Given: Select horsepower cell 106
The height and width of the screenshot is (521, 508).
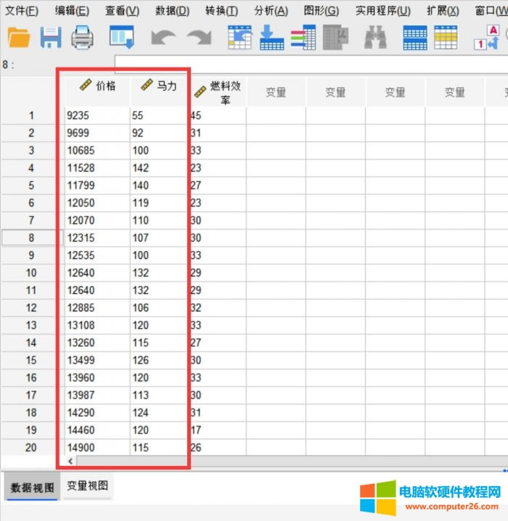Looking at the screenshot, I should click(160, 308).
